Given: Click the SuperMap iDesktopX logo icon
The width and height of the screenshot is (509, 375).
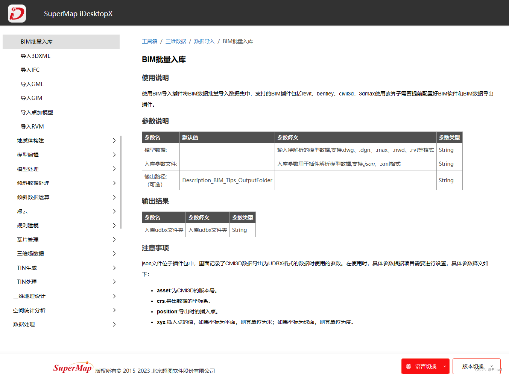Looking at the screenshot, I should [17, 13].
